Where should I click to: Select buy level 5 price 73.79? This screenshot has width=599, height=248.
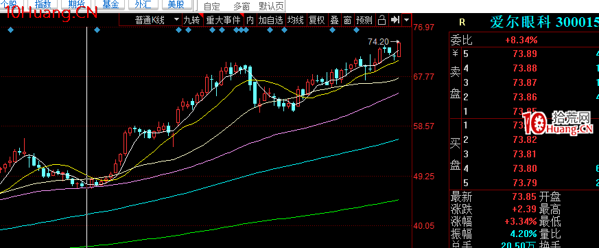click(525, 183)
